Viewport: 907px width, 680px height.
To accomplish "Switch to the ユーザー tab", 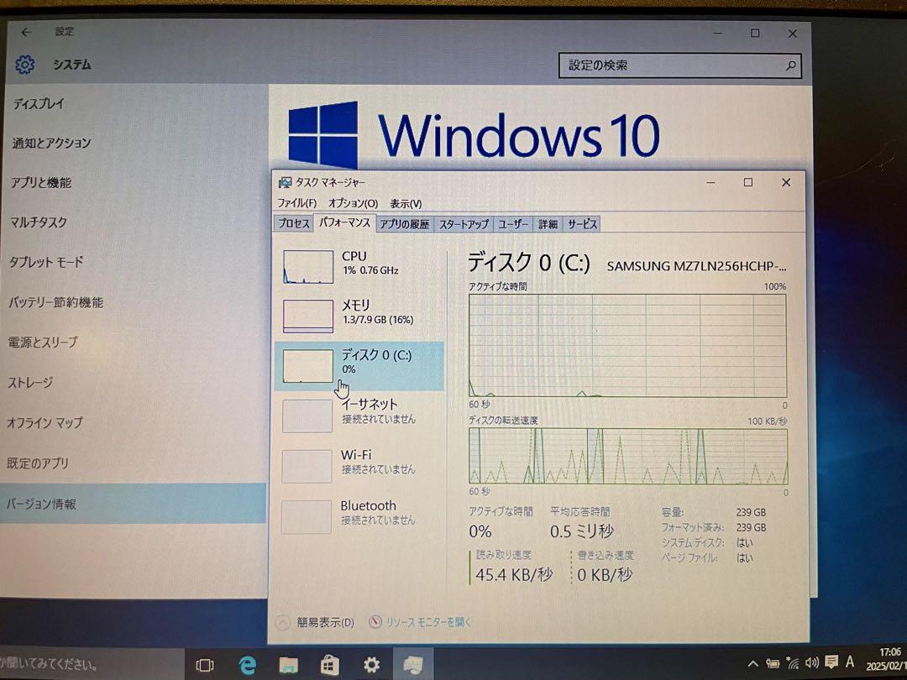I will click(513, 224).
